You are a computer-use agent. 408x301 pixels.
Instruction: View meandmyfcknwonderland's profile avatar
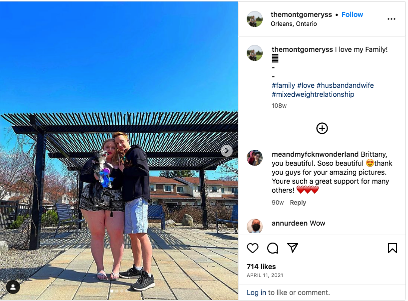pos(255,158)
